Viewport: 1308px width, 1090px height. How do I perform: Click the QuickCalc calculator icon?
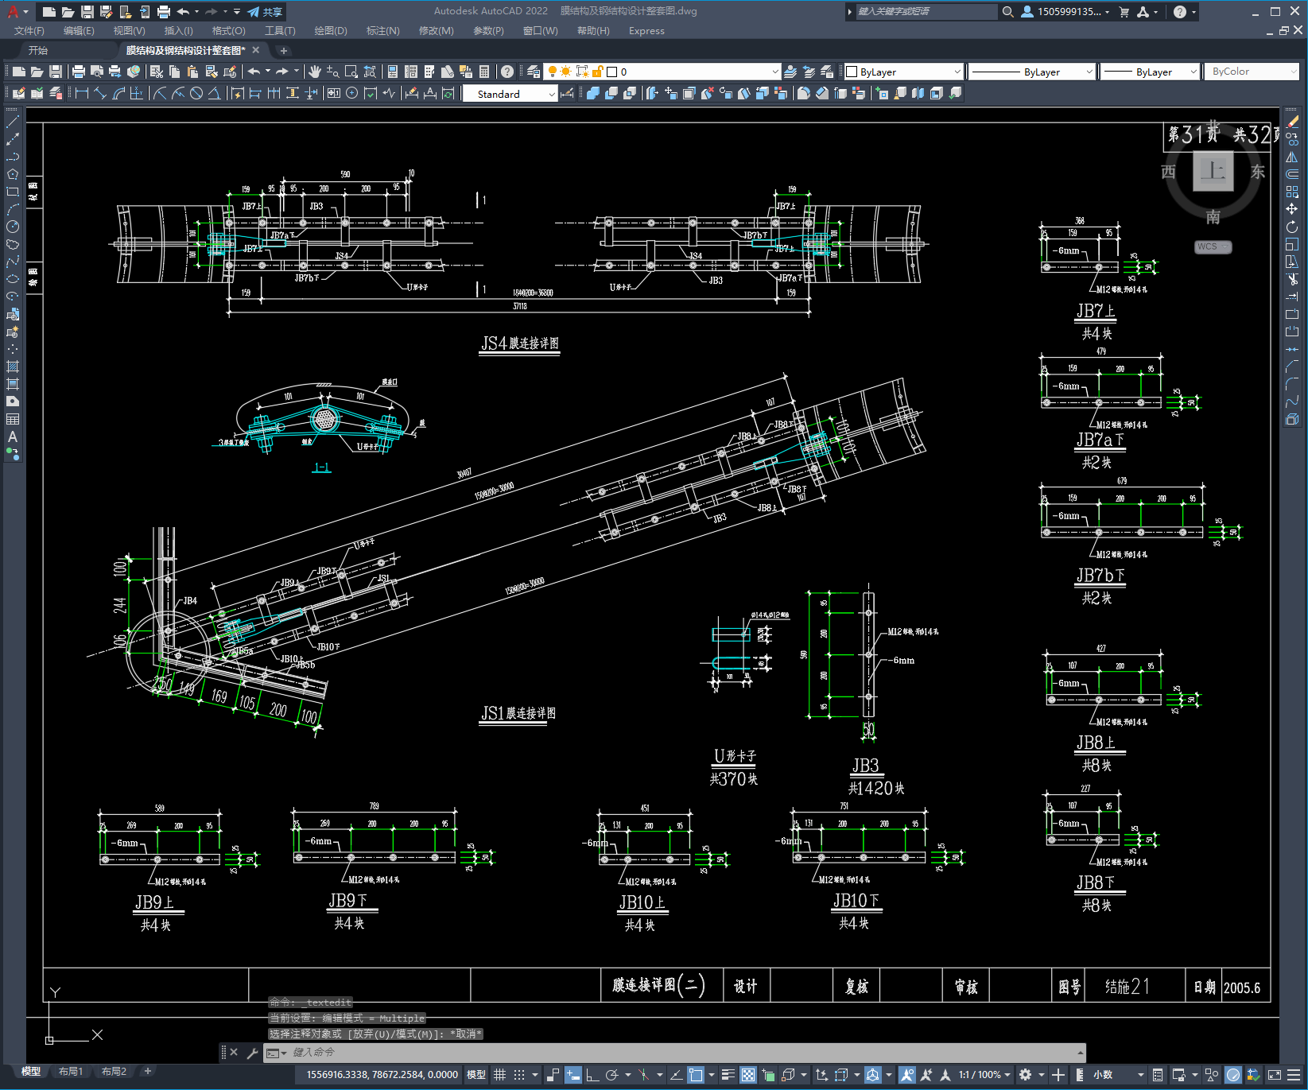[484, 72]
